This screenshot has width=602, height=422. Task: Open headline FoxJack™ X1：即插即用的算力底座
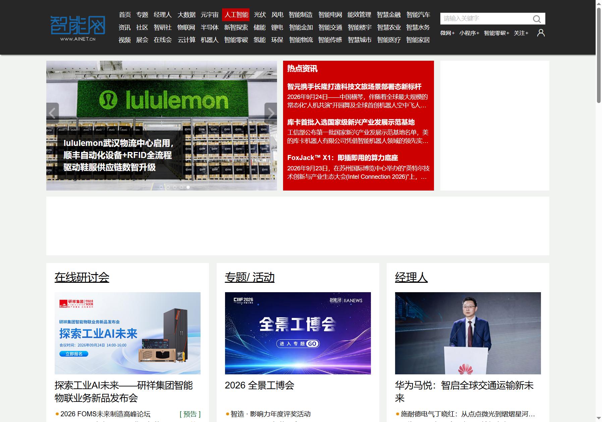coord(342,158)
